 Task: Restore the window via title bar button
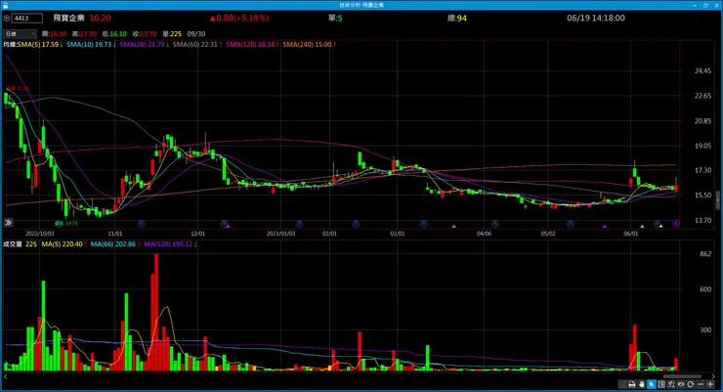click(x=705, y=5)
